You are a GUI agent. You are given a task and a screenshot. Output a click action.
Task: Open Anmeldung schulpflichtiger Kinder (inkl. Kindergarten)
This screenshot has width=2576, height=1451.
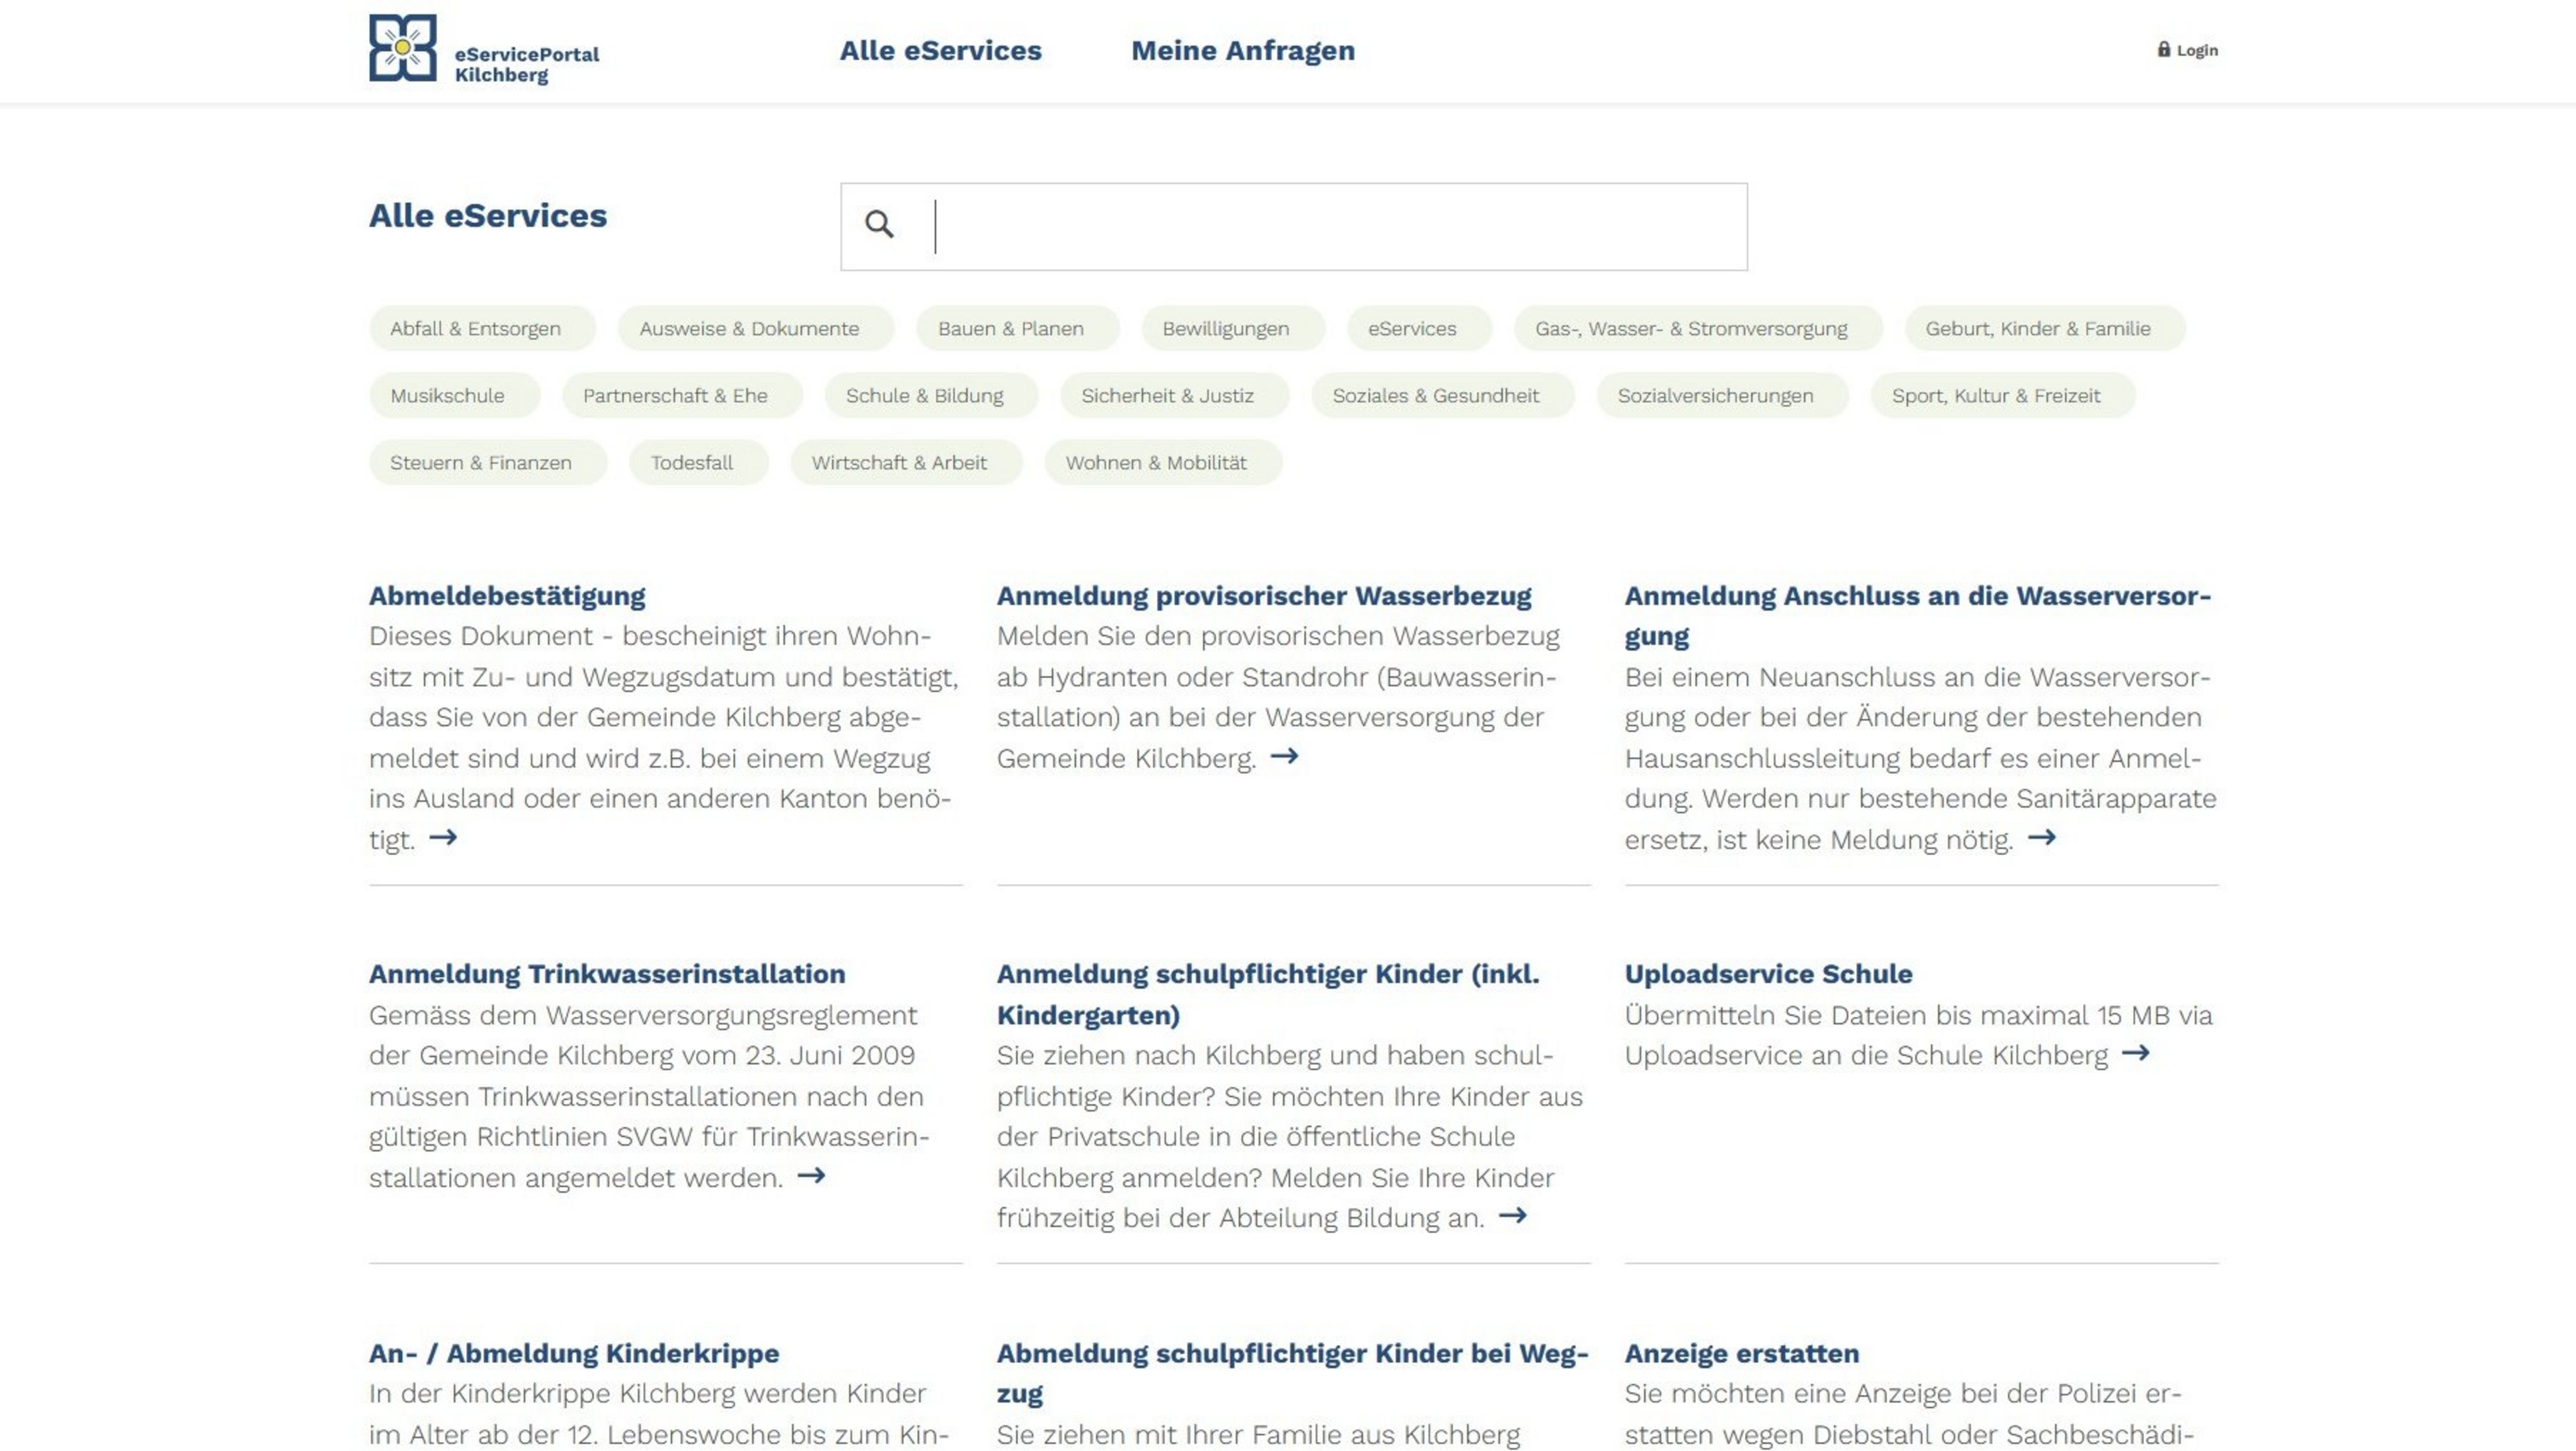click(x=1268, y=994)
